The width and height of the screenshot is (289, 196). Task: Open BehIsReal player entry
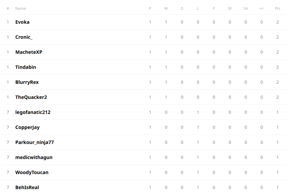tap(27, 187)
